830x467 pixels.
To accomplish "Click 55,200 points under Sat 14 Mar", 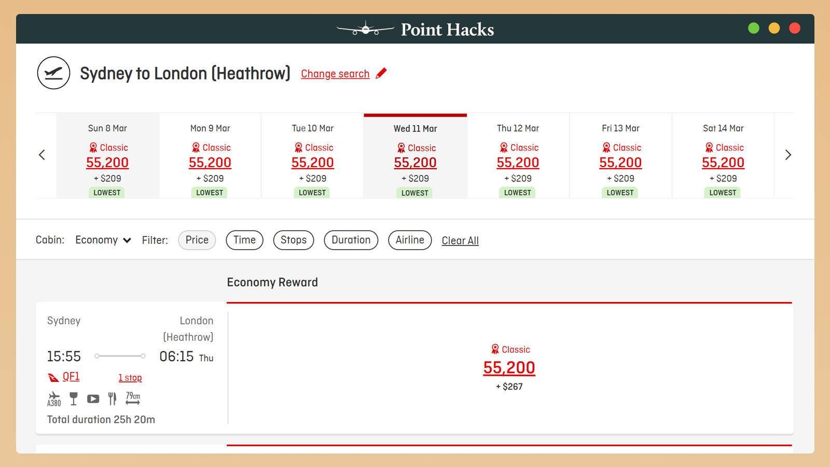I will click(723, 163).
